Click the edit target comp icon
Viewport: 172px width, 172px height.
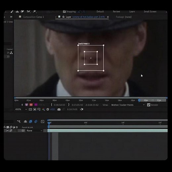pyautogui.click(x=82, y=109)
